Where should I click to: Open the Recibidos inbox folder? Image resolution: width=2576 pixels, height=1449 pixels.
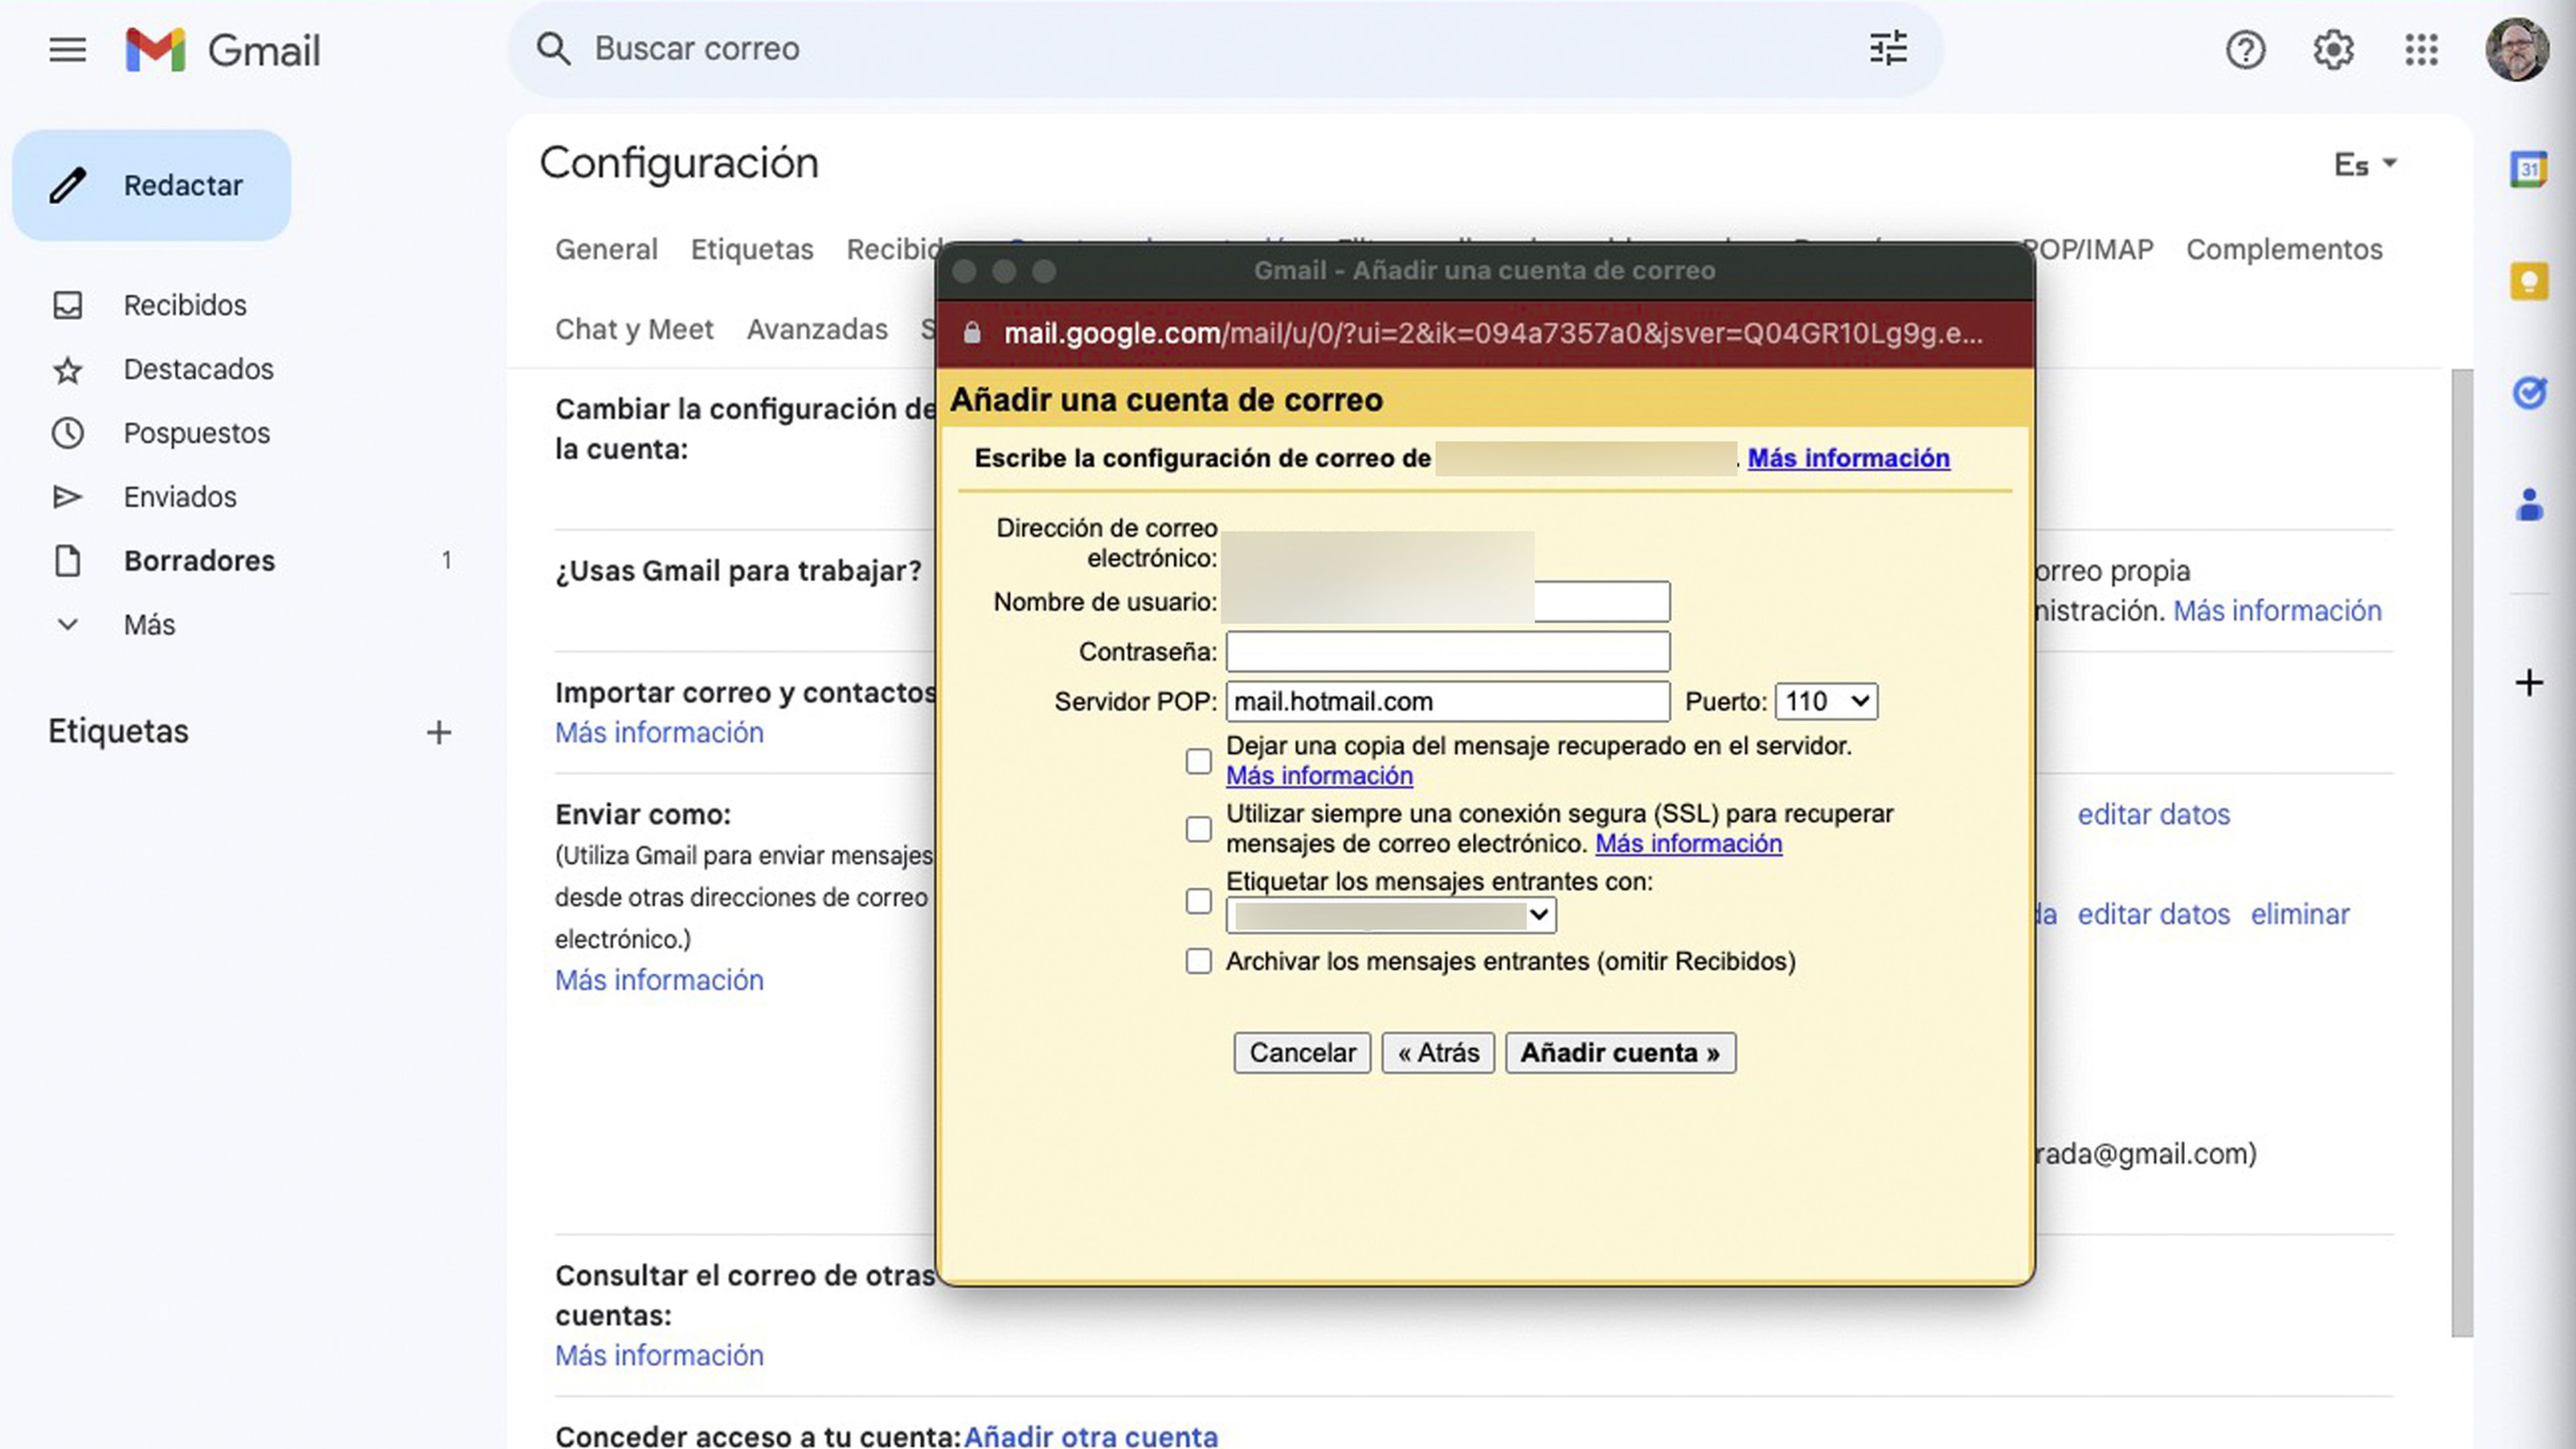tap(184, 305)
